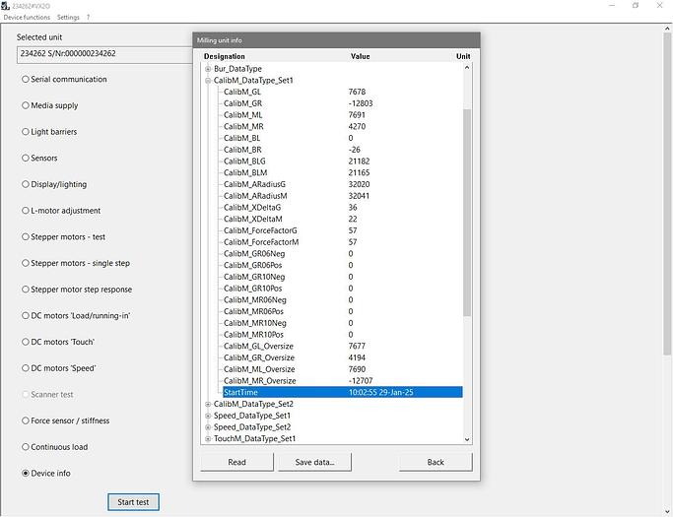
Task: Click the Start test button
Action: [133, 502]
